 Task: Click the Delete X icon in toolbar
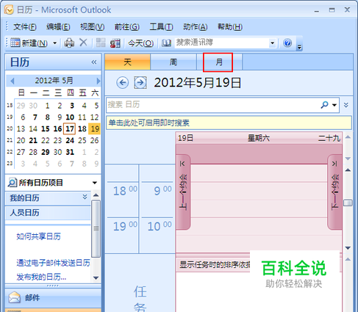(83, 43)
